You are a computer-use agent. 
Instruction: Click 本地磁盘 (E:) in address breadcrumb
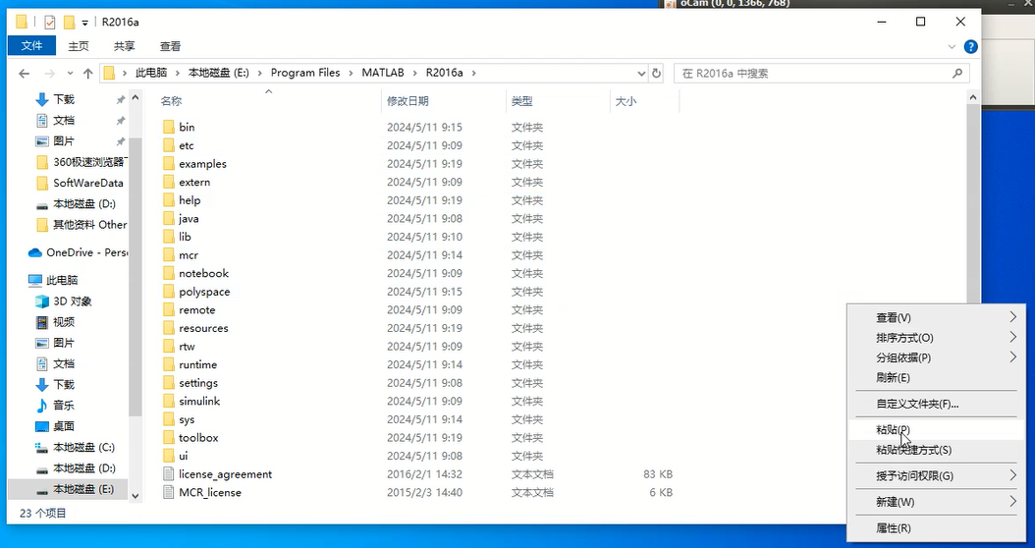point(218,73)
